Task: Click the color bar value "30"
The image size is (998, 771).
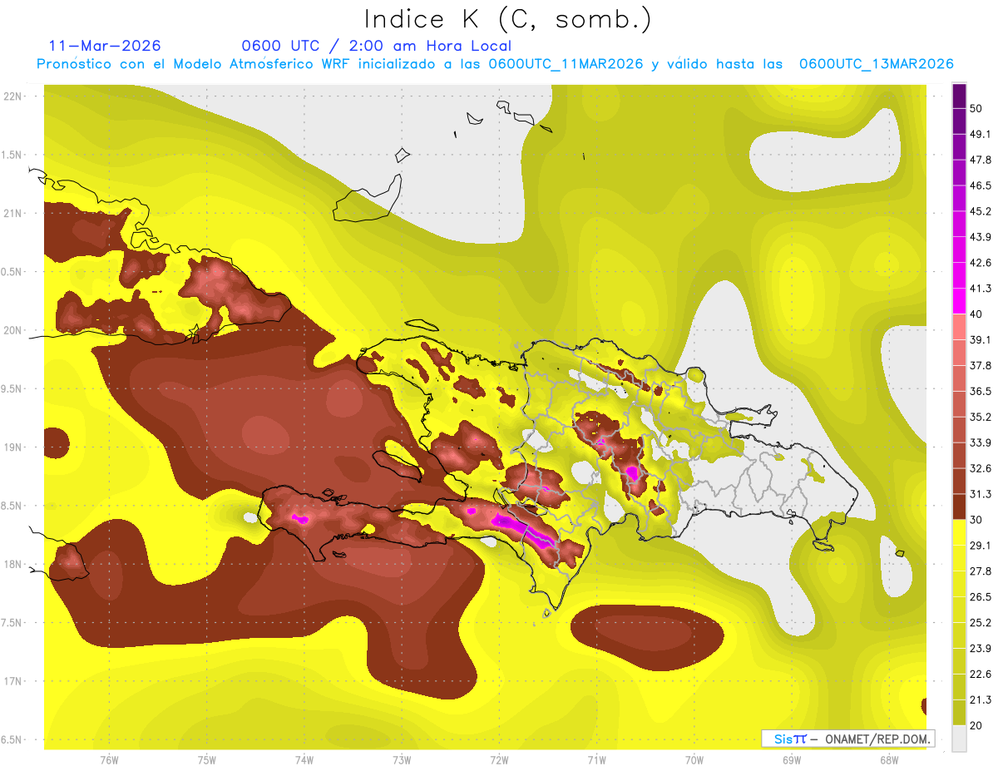Action: [977, 520]
